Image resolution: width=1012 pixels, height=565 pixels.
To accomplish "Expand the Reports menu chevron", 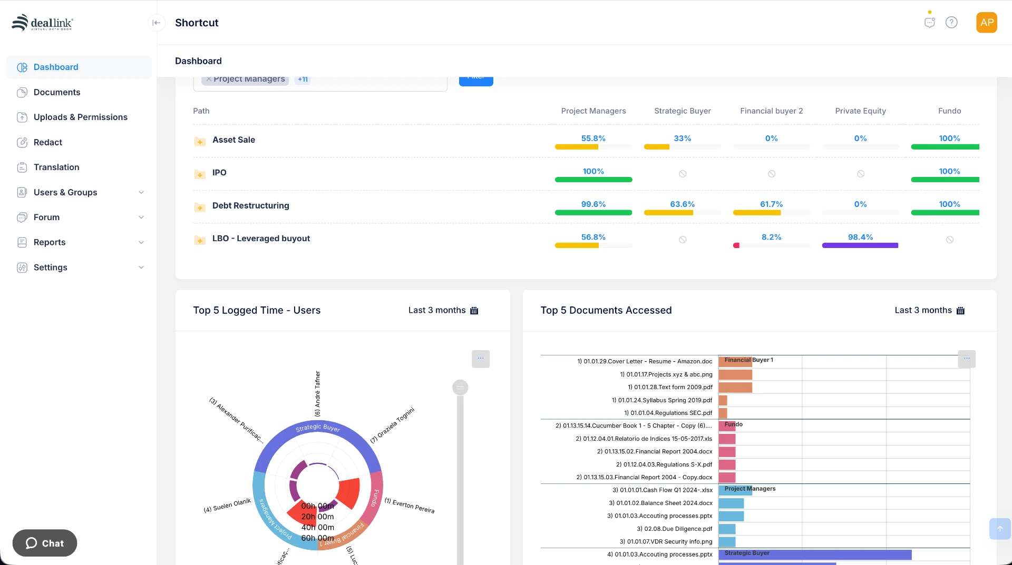I will coord(141,243).
